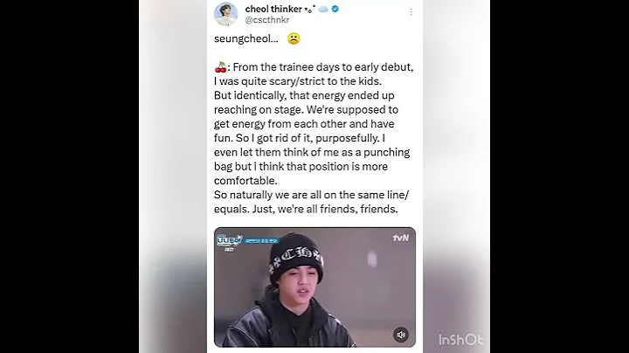Click the "seungcheol..." text line
This screenshot has height=353, width=629.
[x=245, y=39]
